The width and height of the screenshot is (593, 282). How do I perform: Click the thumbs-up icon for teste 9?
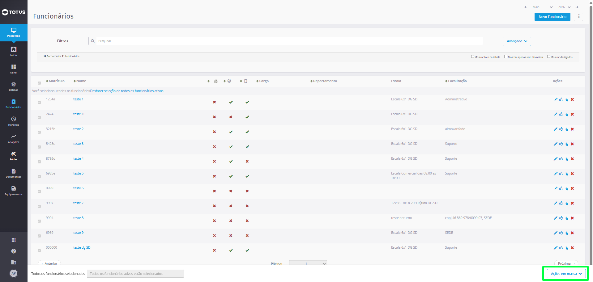[x=561, y=233]
